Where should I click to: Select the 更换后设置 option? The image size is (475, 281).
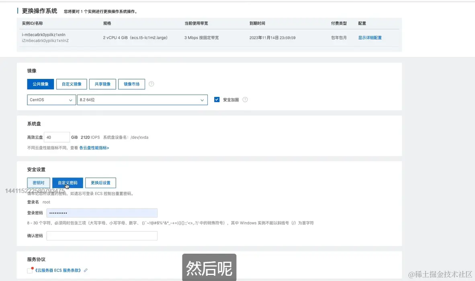[100, 183]
